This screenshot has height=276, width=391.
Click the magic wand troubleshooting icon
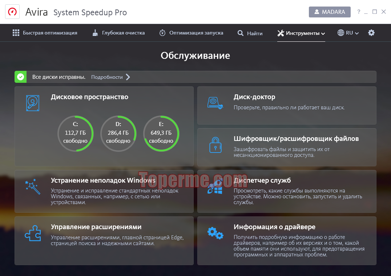point(33,187)
